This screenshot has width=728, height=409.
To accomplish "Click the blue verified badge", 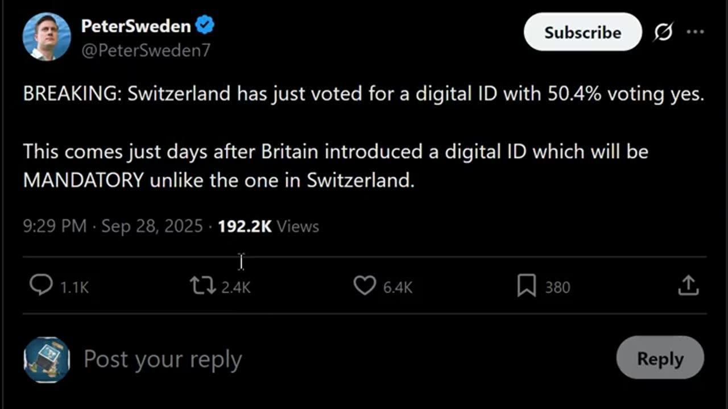I will coord(205,26).
